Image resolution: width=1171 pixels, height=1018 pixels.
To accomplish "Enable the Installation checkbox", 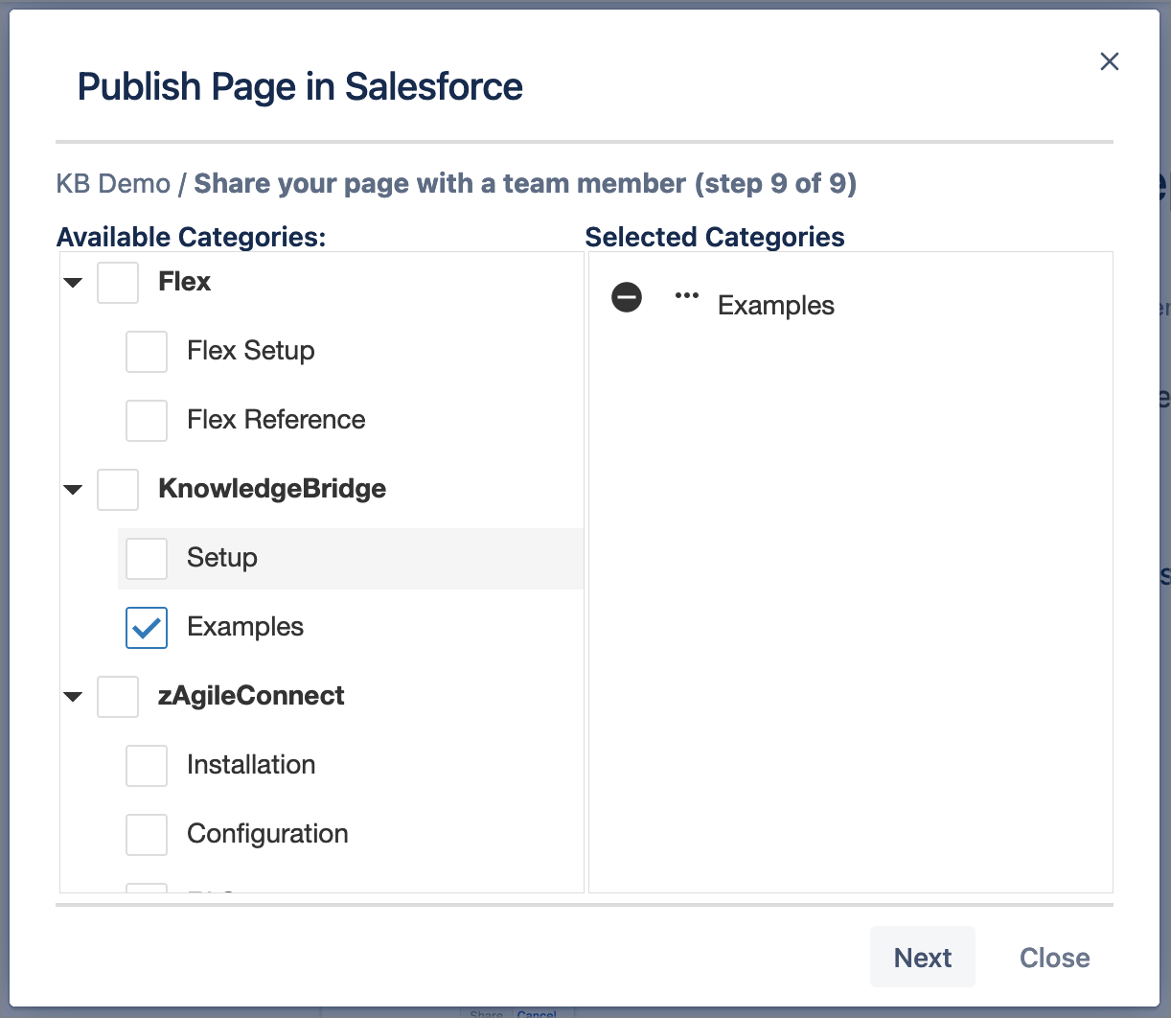I will pyautogui.click(x=147, y=766).
